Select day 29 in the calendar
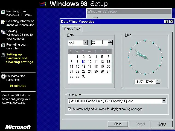Image resolution: width=175 pixels, height=131 pixels. point(77,76)
